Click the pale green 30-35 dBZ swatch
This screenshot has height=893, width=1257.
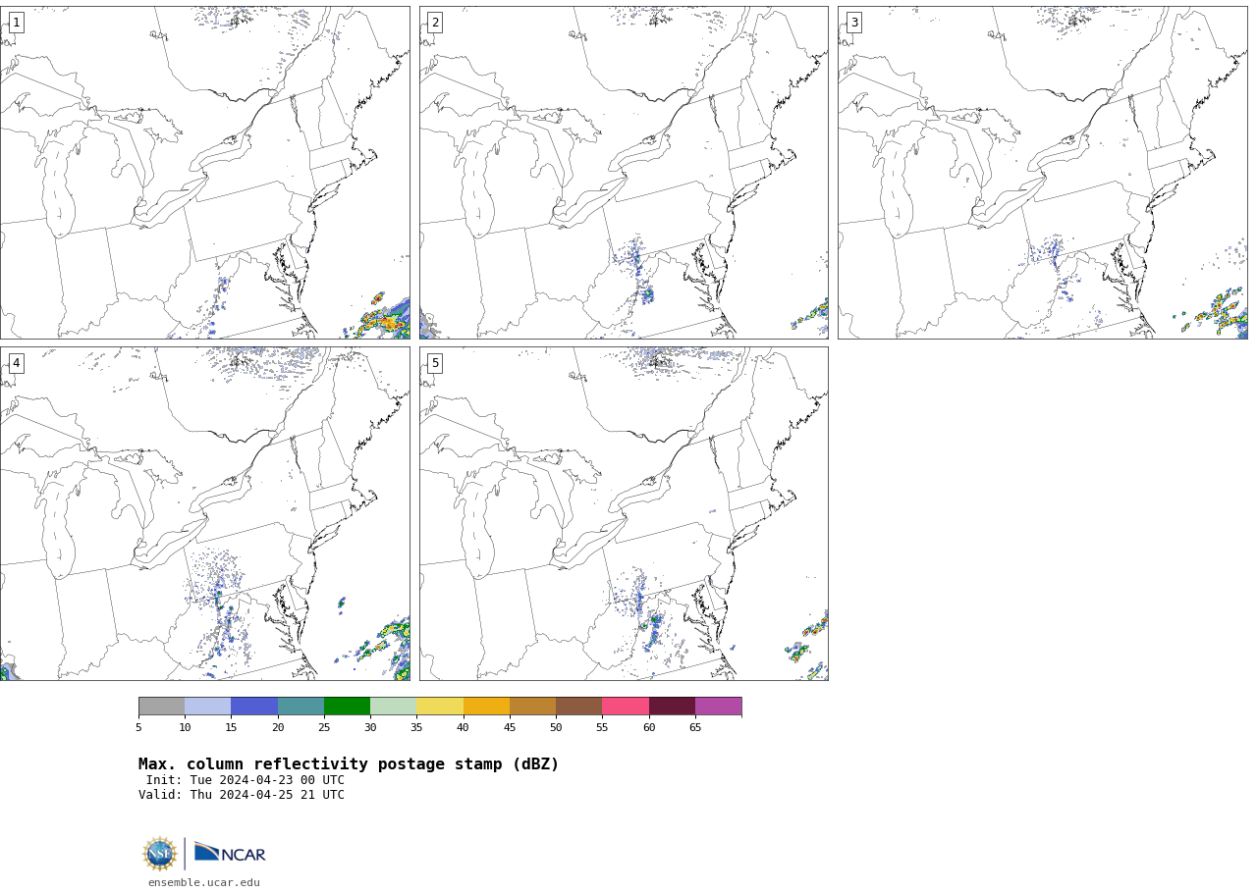point(393,707)
